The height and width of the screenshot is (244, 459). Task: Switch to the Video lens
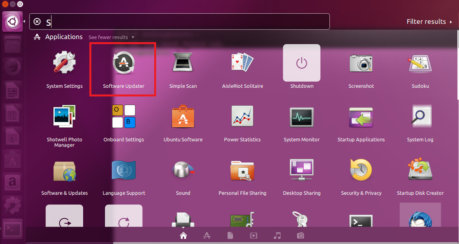[x=254, y=235]
